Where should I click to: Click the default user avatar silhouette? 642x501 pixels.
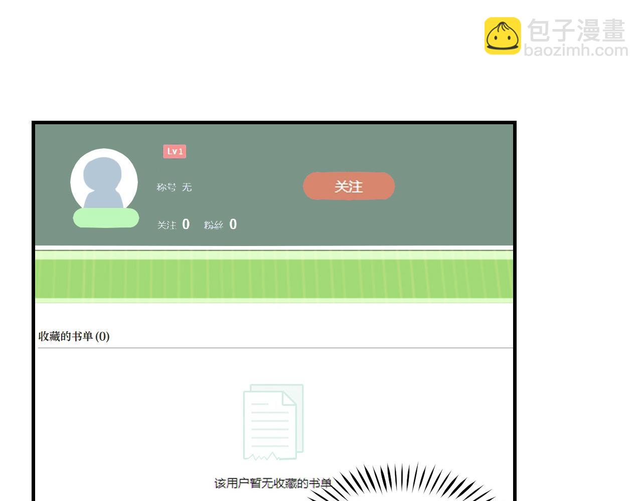coord(104,181)
